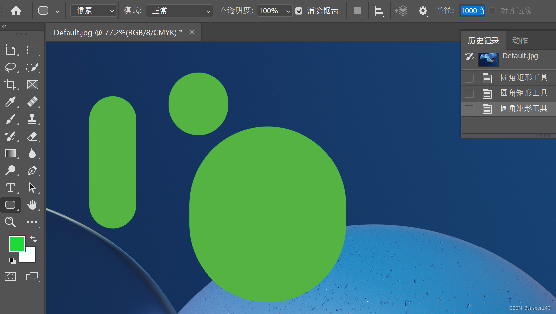Select the Type tool
This screenshot has height=314, width=556.
(x=10, y=188)
